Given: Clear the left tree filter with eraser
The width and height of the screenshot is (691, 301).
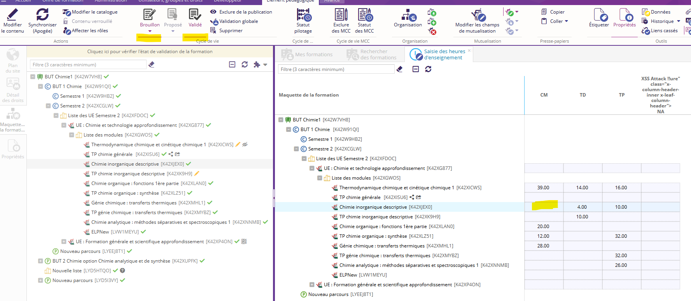Looking at the screenshot, I should coord(152,64).
